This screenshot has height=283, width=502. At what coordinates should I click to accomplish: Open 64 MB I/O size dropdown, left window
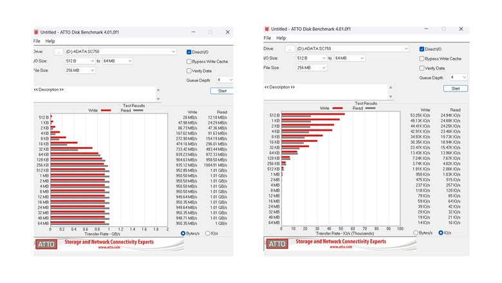click(118, 61)
